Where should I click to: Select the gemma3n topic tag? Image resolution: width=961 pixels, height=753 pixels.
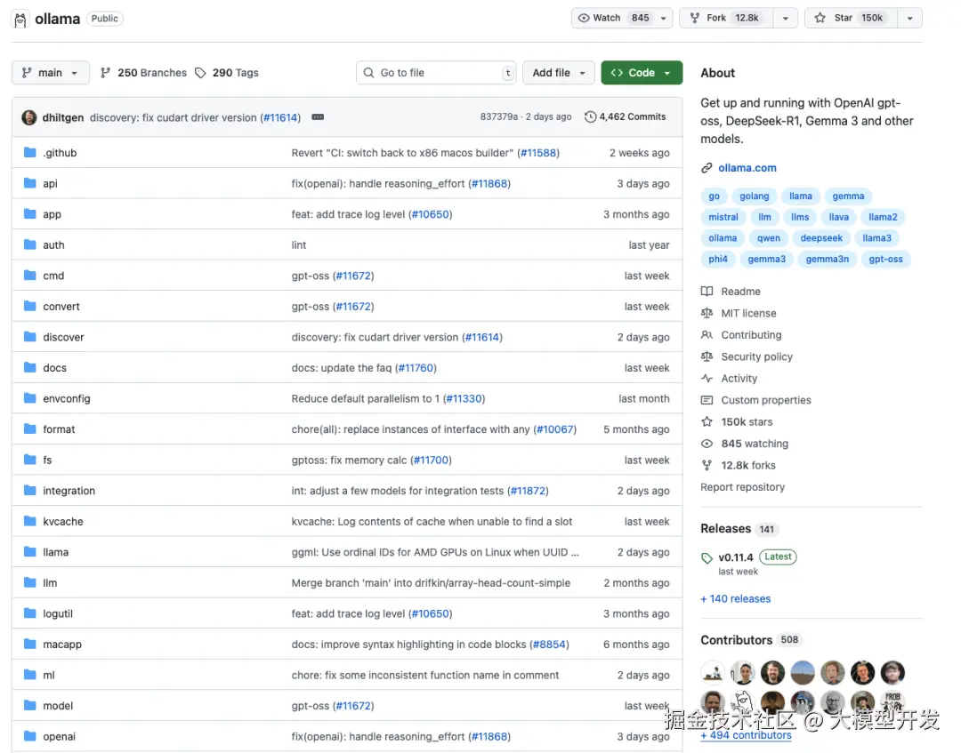point(827,259)
